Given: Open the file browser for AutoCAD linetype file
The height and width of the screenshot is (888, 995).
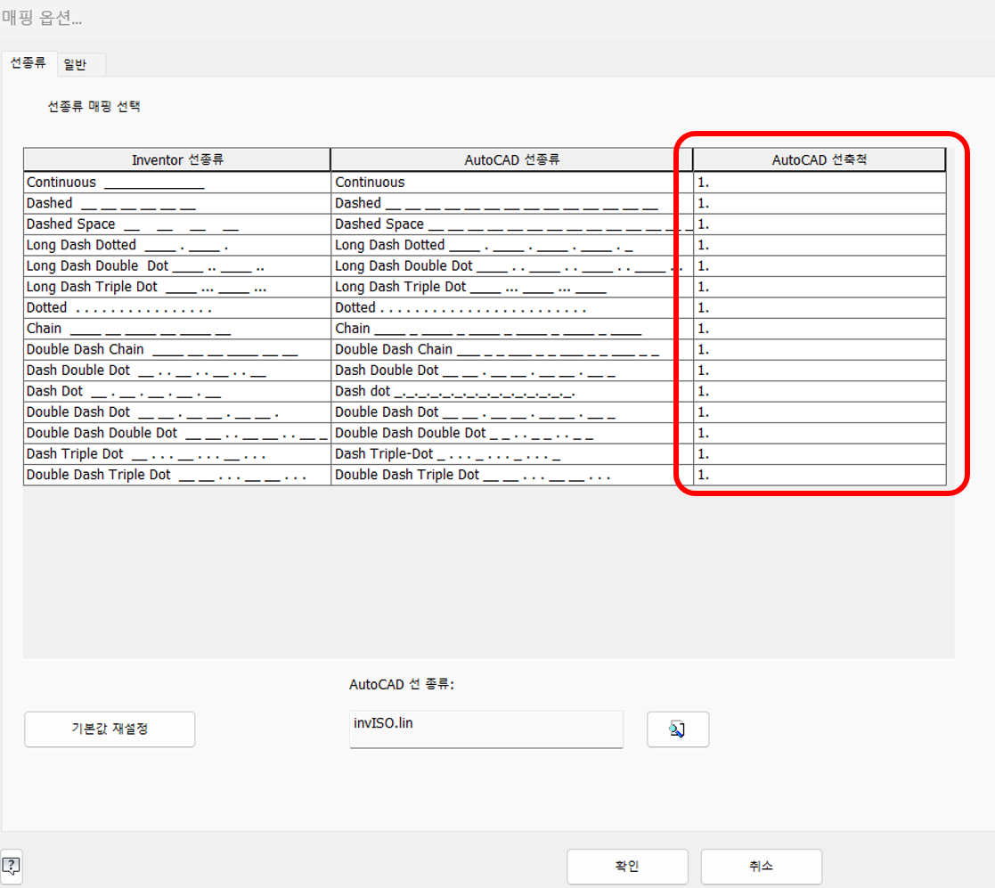Looking at the screenshot, I should tap(677, 729).
